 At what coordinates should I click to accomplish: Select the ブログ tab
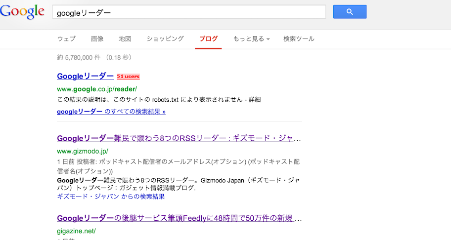click(x=209, y=39)
